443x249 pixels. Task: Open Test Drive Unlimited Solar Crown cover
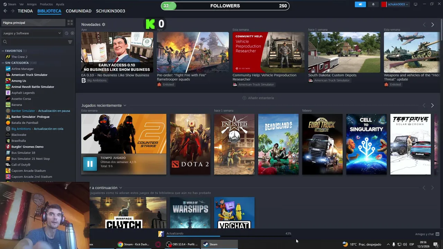click(410, 144)
